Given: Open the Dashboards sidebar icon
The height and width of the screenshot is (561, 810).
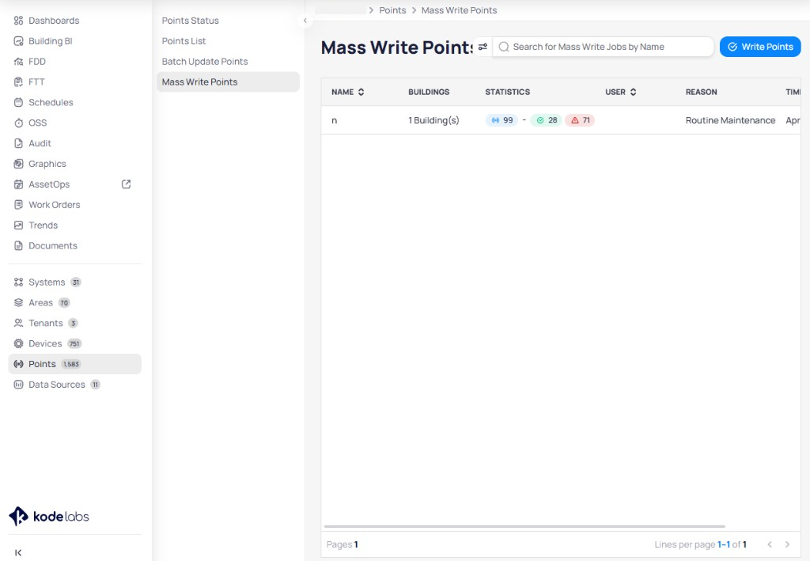Looking at the screenshot, I should click(x=19, y=21).
